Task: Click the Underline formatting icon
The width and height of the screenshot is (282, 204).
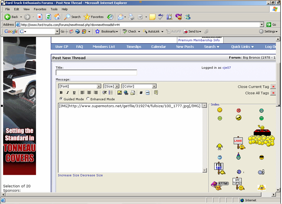Action: (x=74, y=93)
